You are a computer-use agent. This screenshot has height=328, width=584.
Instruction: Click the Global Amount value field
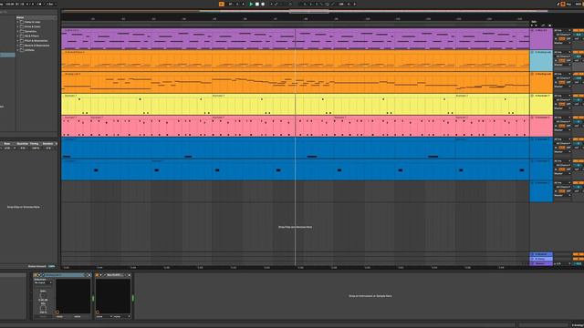pyautogui.click(x=52, y=266)
